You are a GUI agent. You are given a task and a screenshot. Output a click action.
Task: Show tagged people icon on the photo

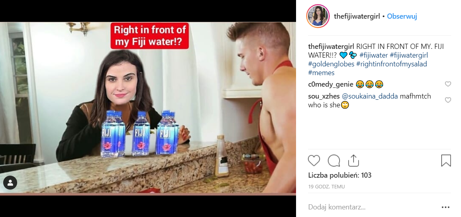tap(10, 183)
